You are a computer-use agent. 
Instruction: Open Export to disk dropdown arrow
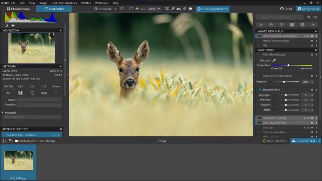click(x=319, y=141)
